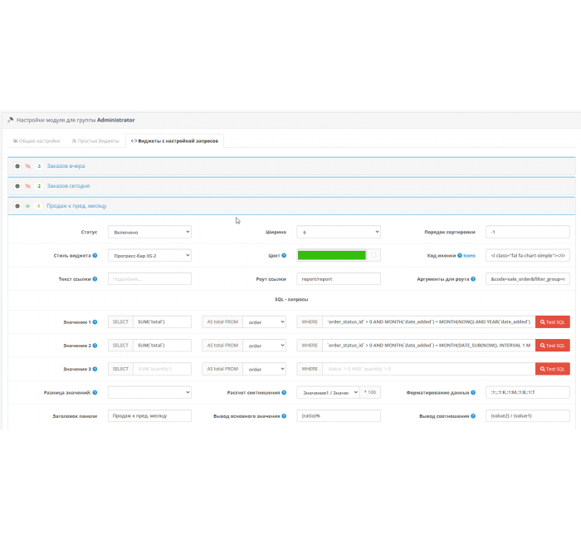
Task: Toggle crossed-eye visibility for Заказов сегодня
Action: tap(27, 186)
